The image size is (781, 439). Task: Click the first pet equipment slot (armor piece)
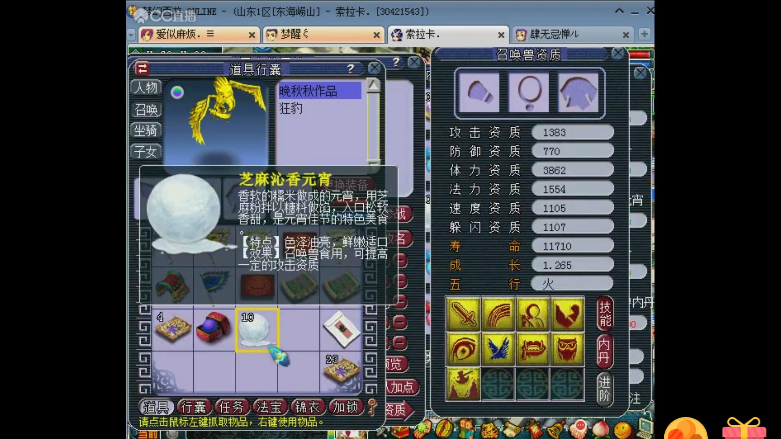(479, 93)
